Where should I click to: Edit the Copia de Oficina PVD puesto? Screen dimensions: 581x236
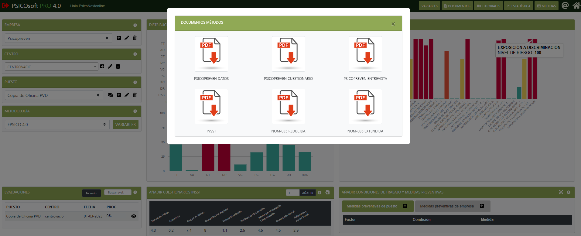127,95
